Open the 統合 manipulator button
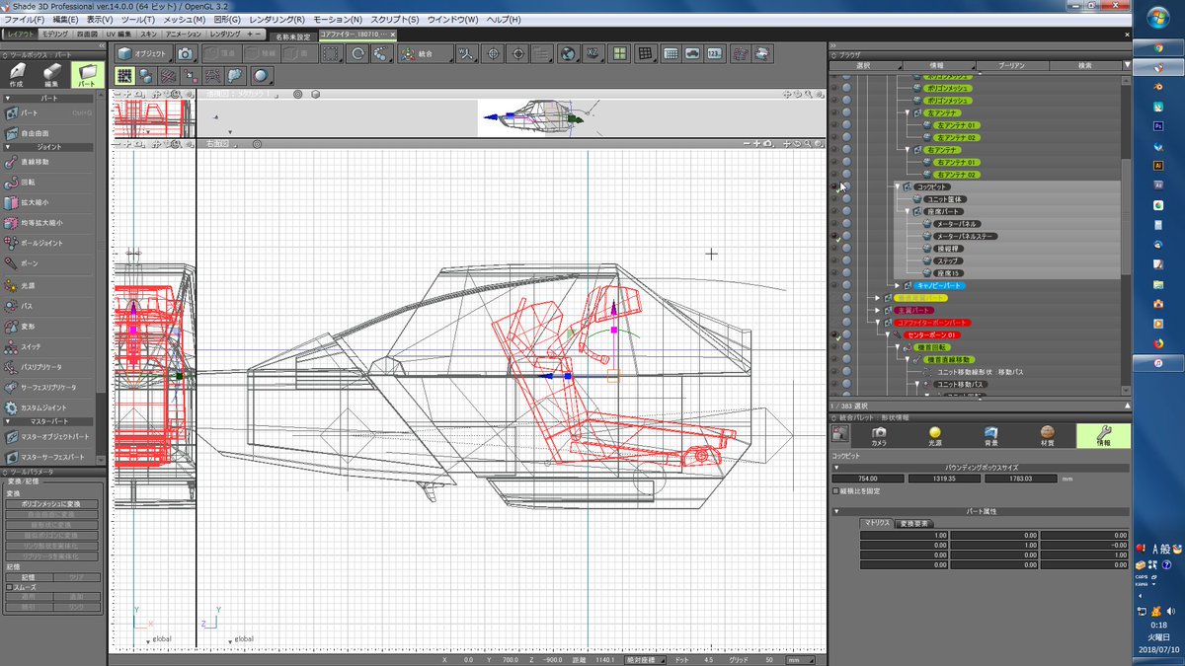Viewport: 1185px width, 666px height. pyautogui.click(x=426, y=53)
